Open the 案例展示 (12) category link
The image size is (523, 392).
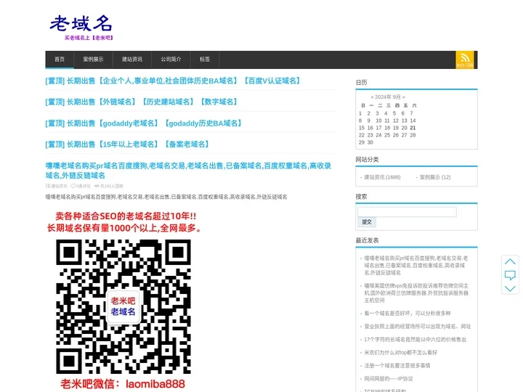tap(435, 177)
